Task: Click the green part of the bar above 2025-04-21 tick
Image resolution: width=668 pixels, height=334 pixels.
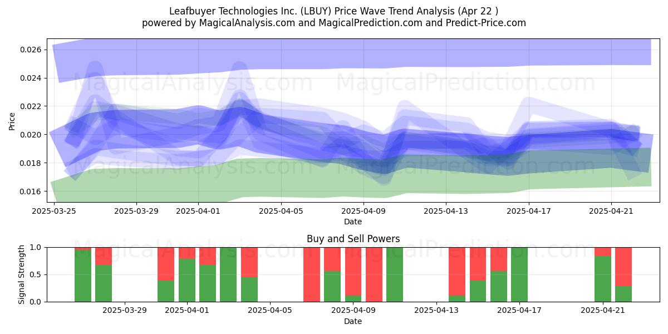Action: [x=603, y=279]
